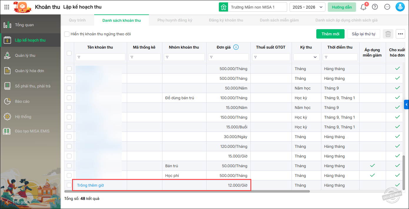Enable Hiển thị khoản thu ngừng theo dõi

(x=67, y=34)
